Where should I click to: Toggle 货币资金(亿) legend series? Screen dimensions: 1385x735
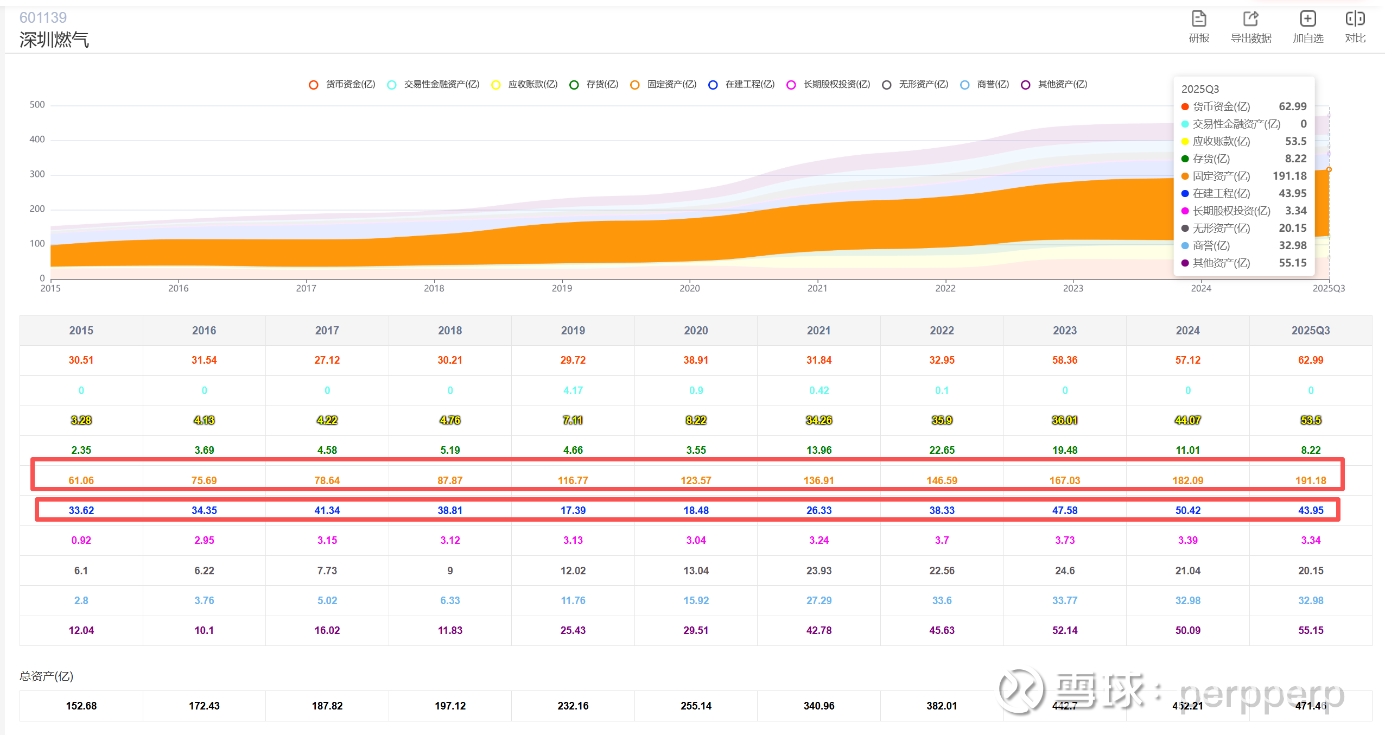(x=350, y=85)
